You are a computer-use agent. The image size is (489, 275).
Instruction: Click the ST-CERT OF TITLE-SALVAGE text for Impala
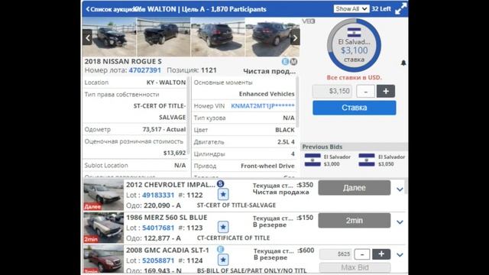236,205
